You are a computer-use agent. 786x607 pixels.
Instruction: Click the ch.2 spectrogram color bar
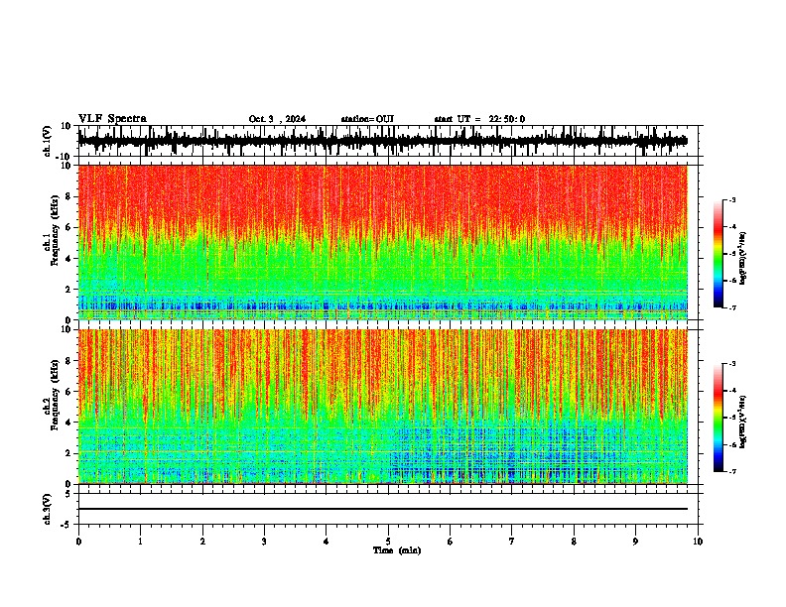[719, 418]
